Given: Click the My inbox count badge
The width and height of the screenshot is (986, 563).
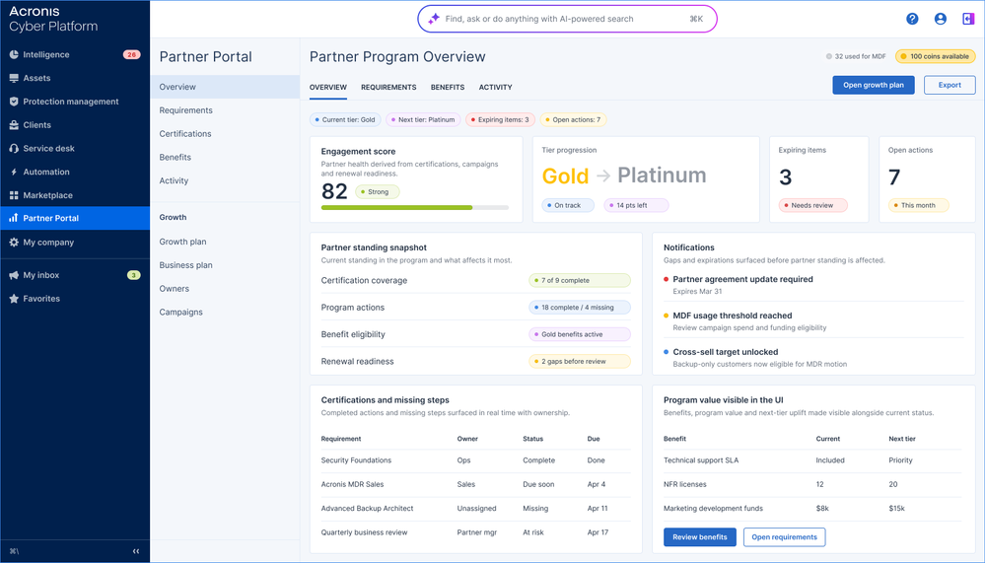Looking at the screenshot, I should coord(134,275).
